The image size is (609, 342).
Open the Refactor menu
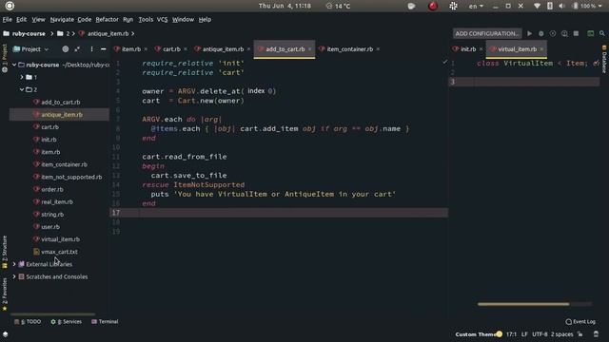point(107,19)
